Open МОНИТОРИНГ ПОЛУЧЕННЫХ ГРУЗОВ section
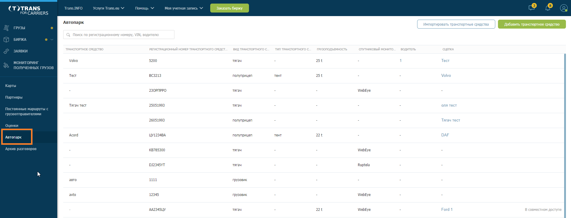Image resolution: width=571 pixels, height=218 pixels. 33,65
